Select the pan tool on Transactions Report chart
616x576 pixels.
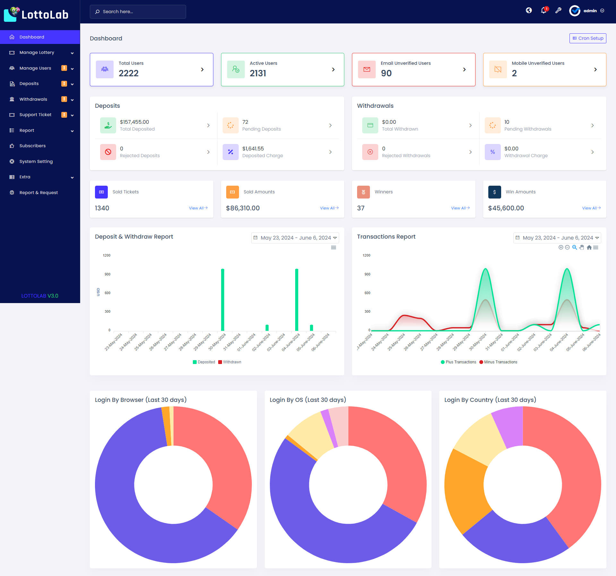tap(581, 248)
